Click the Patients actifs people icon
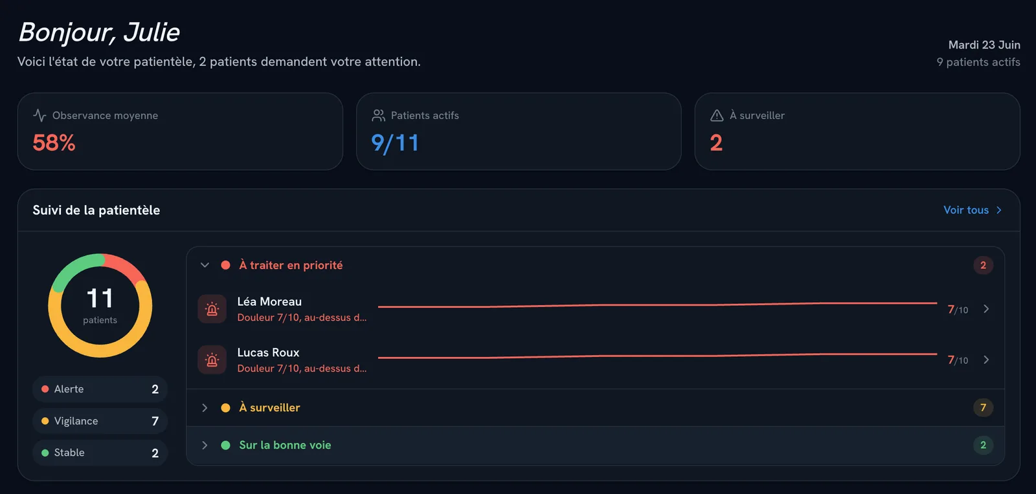 click(378, 115)
